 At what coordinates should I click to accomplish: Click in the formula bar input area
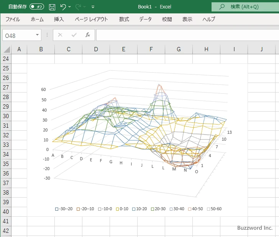[187, 35]
